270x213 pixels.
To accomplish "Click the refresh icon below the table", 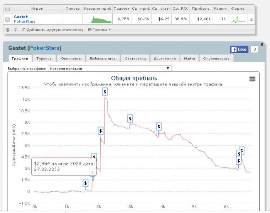I will (16, 30).
